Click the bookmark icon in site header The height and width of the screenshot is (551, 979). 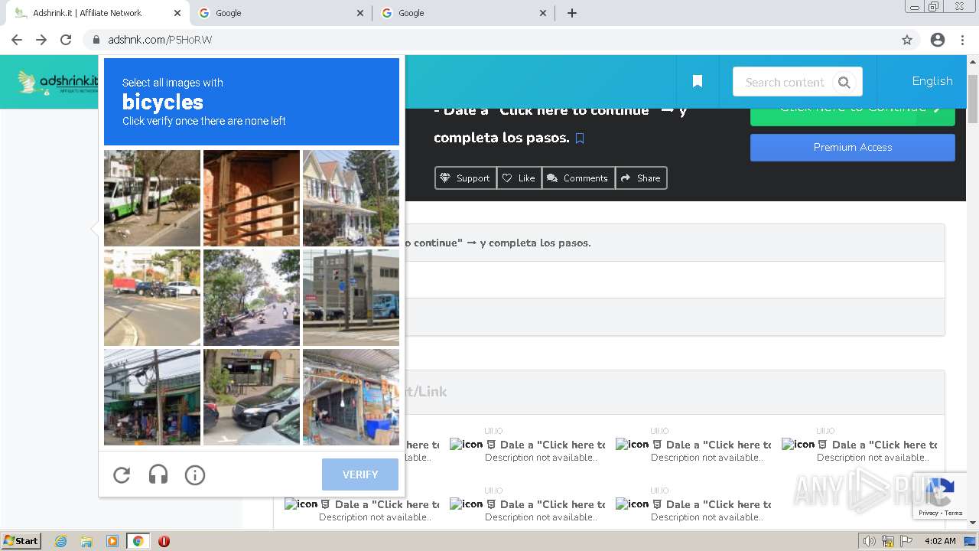tap(698, 81)
